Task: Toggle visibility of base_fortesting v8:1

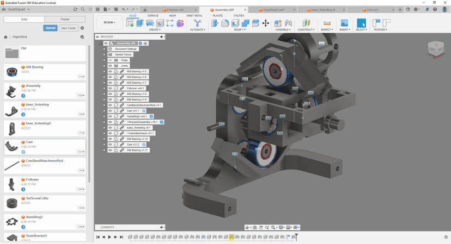Action: (110, 128)
